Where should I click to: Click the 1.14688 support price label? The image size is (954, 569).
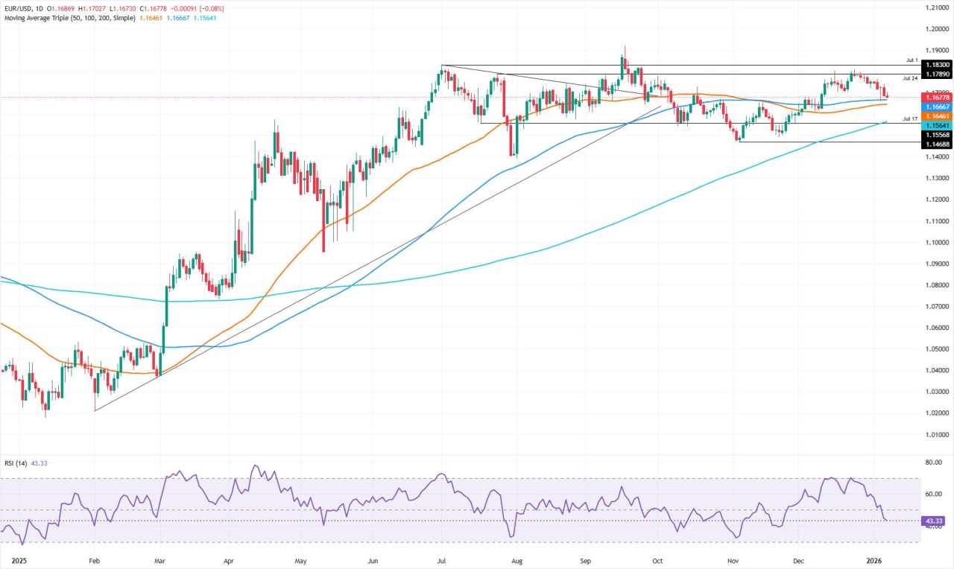(x=936, y=143)
